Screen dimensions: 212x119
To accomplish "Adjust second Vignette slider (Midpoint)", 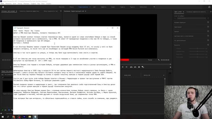I will 197,52.
